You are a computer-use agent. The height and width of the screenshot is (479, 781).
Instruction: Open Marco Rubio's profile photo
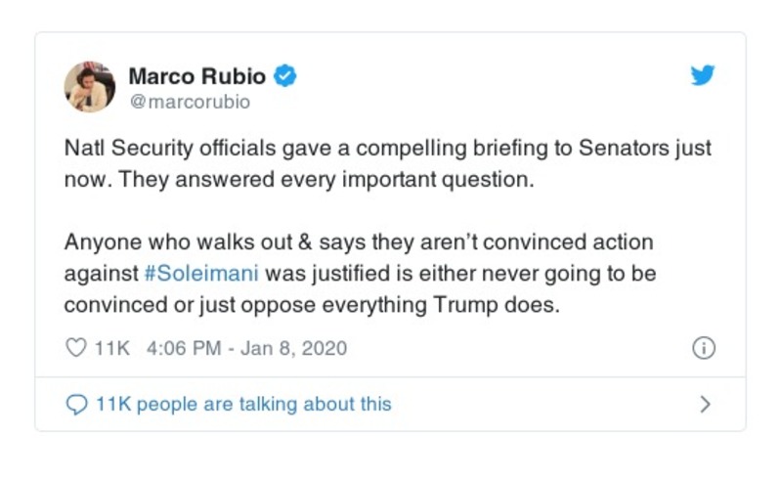[90, 86]
